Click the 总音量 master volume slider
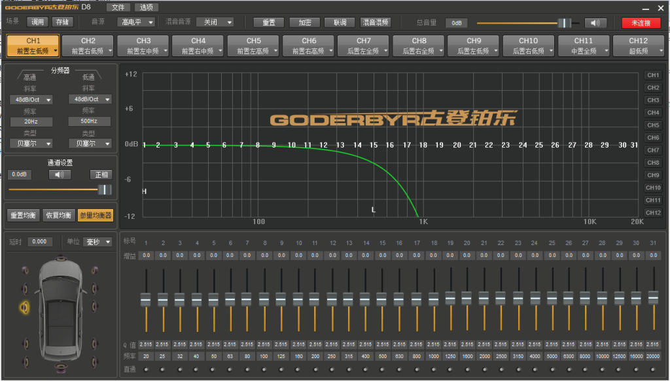The image size is (670, 381). [x=528, y=23]
